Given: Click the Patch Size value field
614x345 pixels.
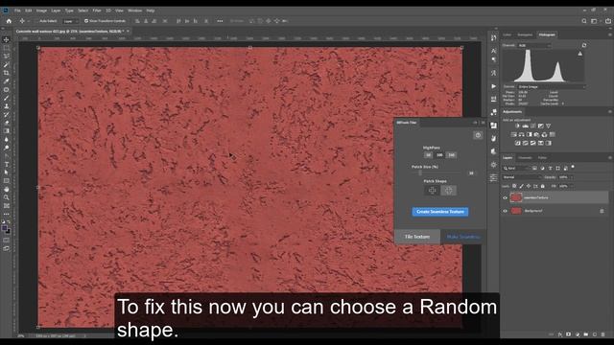Looking at the screenshot, I should tap(471, 172).
